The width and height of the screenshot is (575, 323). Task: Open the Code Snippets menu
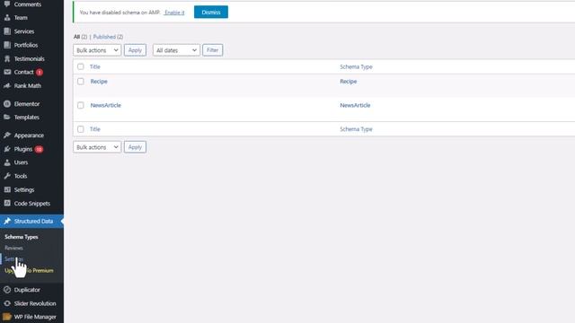point(32,204)
